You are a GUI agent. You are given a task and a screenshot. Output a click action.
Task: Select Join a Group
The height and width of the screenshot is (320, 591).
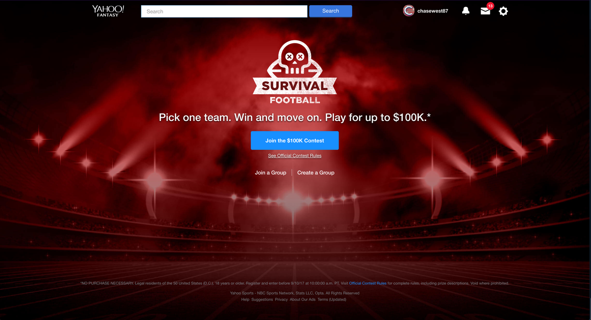[271, 173]
